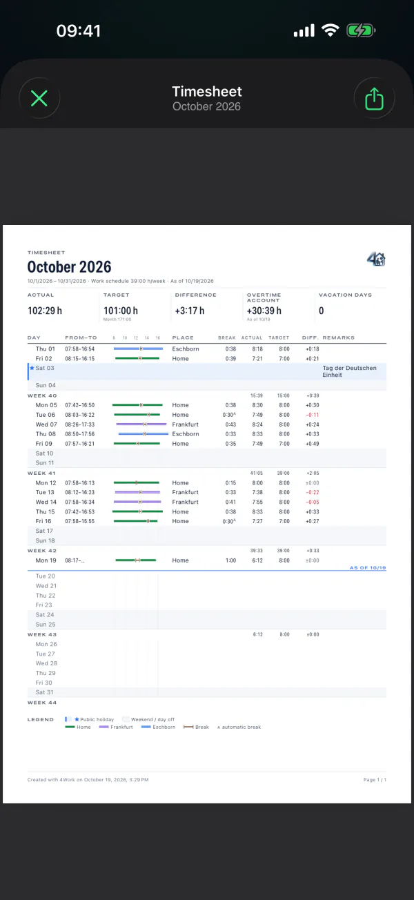Screen dimensions: 414x900
Task: Tap the blue Eschborn legend swatch
Action: pos(146,727)
